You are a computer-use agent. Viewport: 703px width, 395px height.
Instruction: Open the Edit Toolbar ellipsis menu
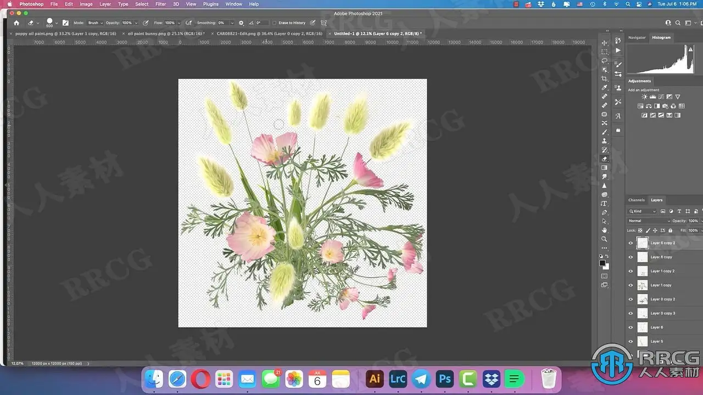605,248
